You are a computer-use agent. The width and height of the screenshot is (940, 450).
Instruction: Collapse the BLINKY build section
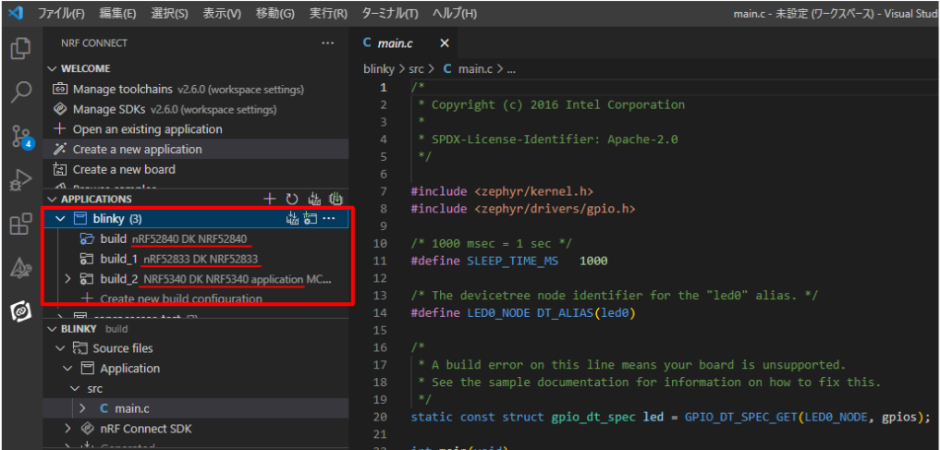point(52,329)
